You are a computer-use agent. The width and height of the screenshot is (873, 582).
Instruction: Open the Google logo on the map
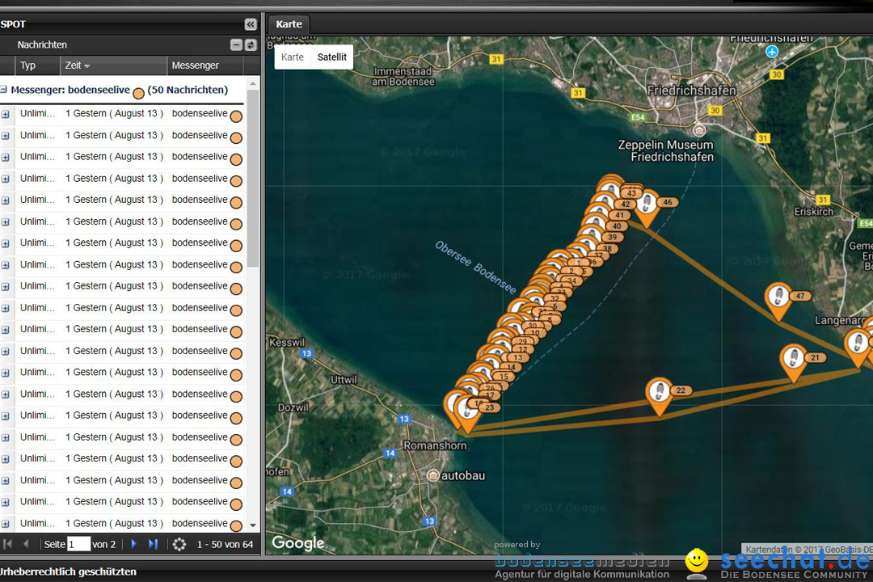click(x=297, y=543)
